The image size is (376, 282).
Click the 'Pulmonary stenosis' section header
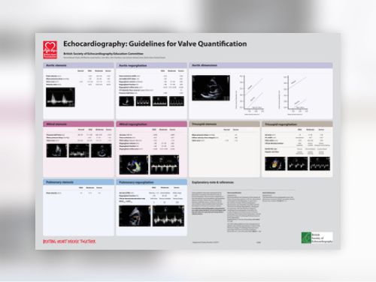pyautogui.click(x=78, y=182)
